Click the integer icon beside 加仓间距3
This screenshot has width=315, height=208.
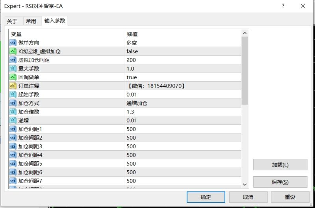coord(13,146)
